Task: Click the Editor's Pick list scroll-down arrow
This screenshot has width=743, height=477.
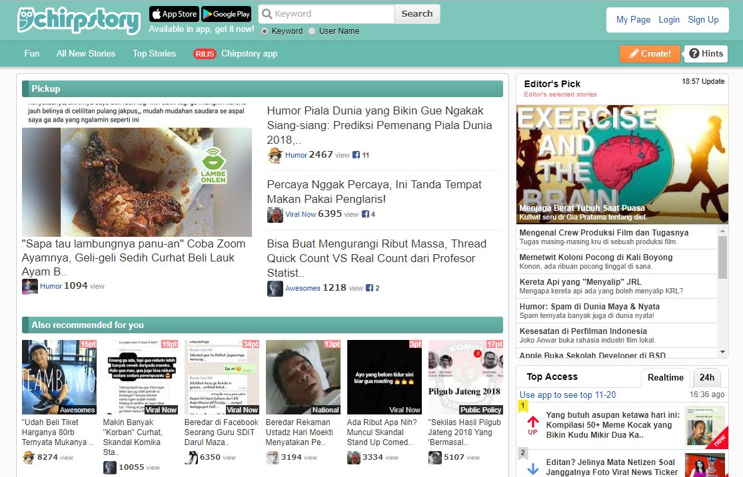Action: click(722, 352)
